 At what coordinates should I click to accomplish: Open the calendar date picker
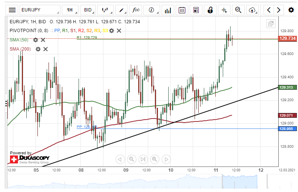point(182,10)
